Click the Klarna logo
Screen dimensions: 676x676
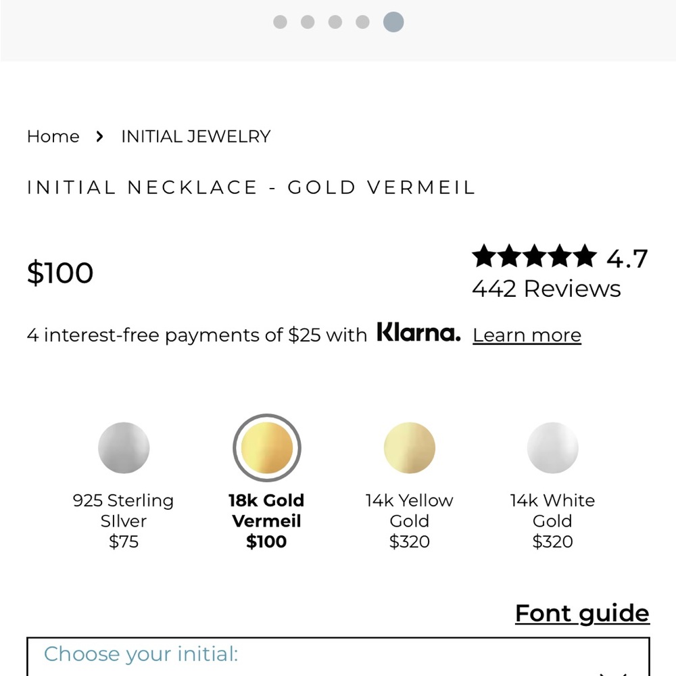click(x=418, y=333)
